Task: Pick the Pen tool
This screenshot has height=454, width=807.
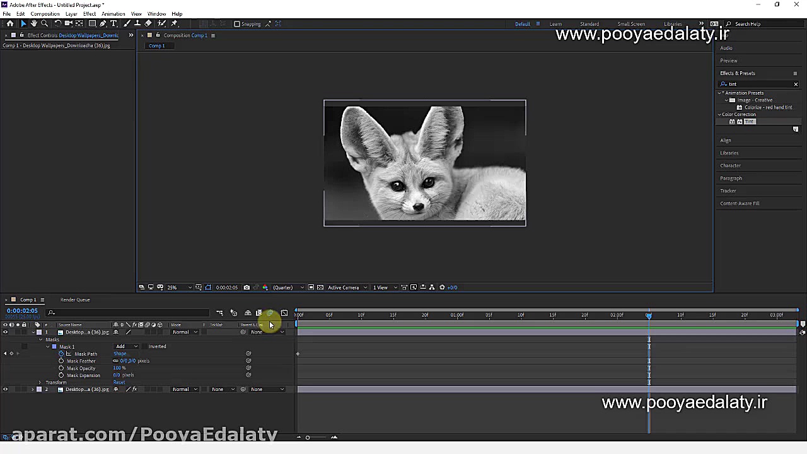Action: point(103,24)
